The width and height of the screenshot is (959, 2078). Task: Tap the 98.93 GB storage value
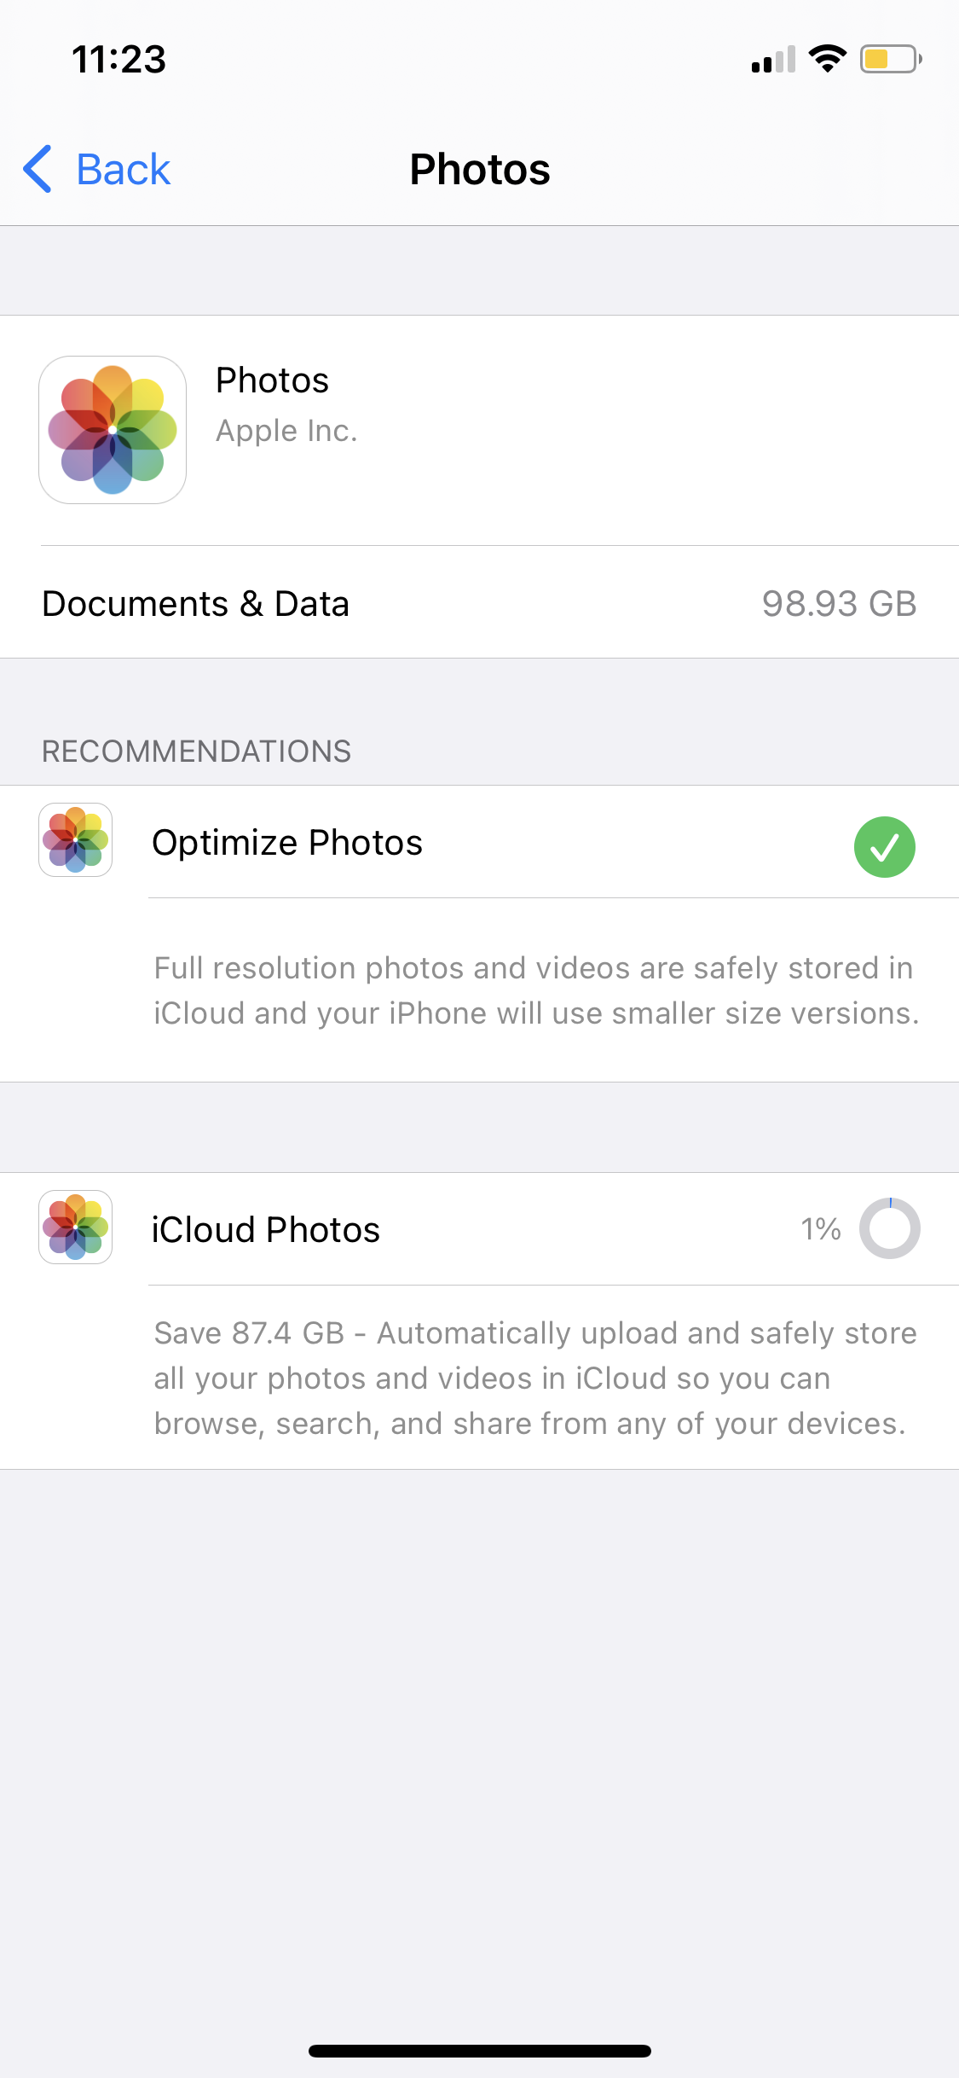click(x=839, y=604)
